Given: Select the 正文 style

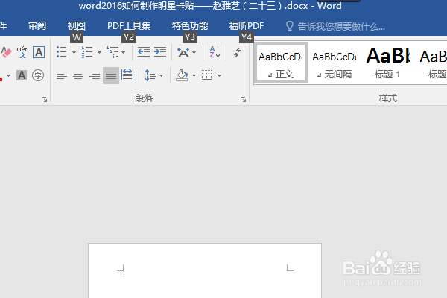Looking at the screenshot, I should (281, 63).
